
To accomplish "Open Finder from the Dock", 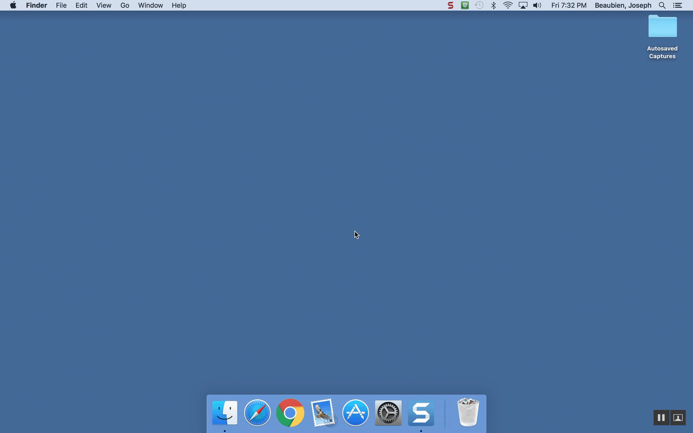I will click(225, 412).
